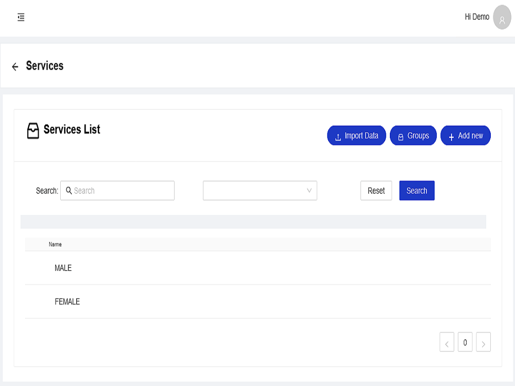Click the Reset button
Screen dimensions: 515x386
[x=376, y=190]
